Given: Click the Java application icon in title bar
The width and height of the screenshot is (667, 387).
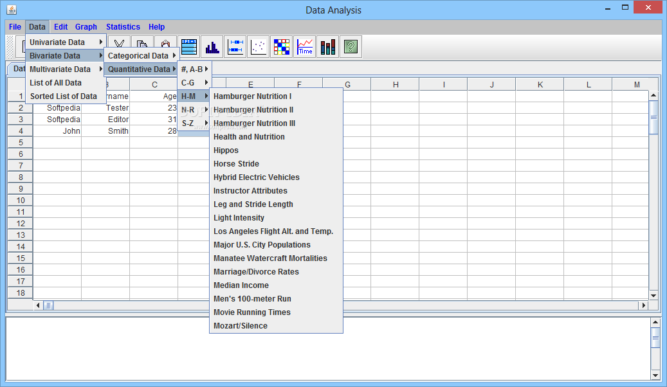Looking at the screenshot, I should [x=12, y=10].
